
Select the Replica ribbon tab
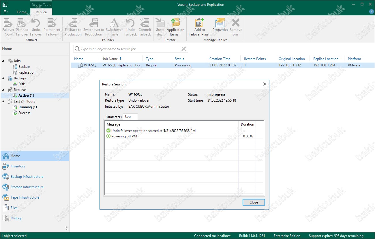pyautogui.click(x=41, y=12)
